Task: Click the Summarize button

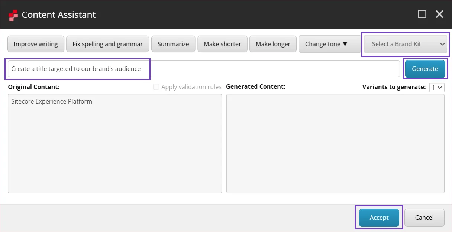Action: click(x=173, y=44)
